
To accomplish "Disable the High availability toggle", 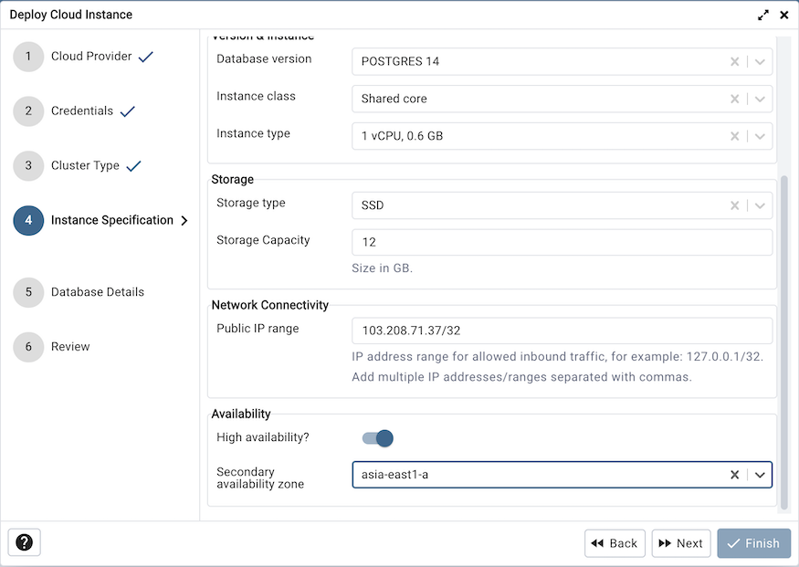I will coord(377,437).
